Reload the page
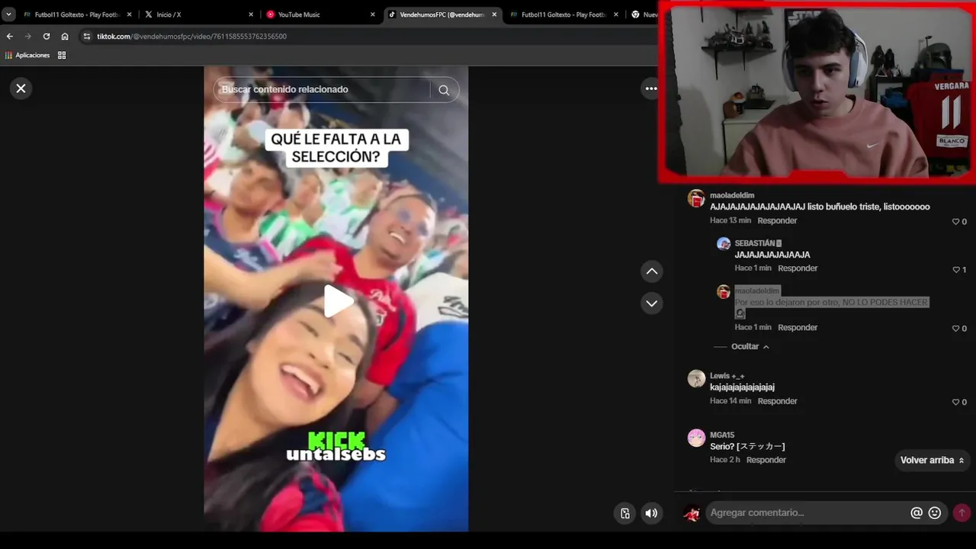The width and height of the screenshot is (976, 549). pyautogui.click(x=47, y=36)
